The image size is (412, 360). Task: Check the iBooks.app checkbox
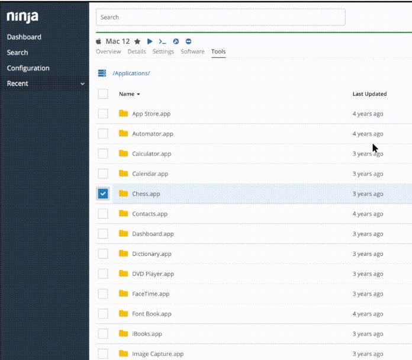[103, 334]
